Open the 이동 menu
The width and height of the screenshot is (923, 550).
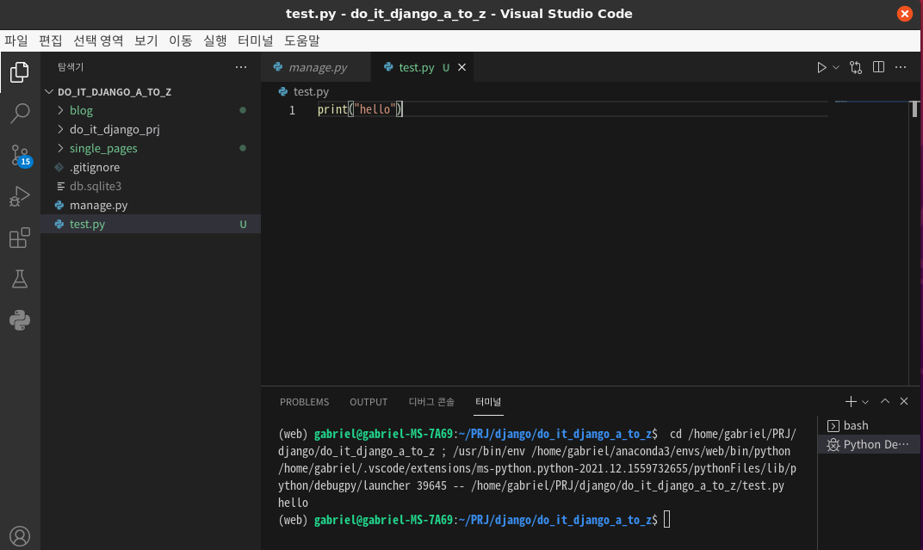pyautogui.click(x=180, y=40)
